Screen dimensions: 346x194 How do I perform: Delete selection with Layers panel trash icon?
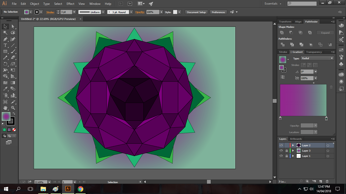(x=327, y=181)
